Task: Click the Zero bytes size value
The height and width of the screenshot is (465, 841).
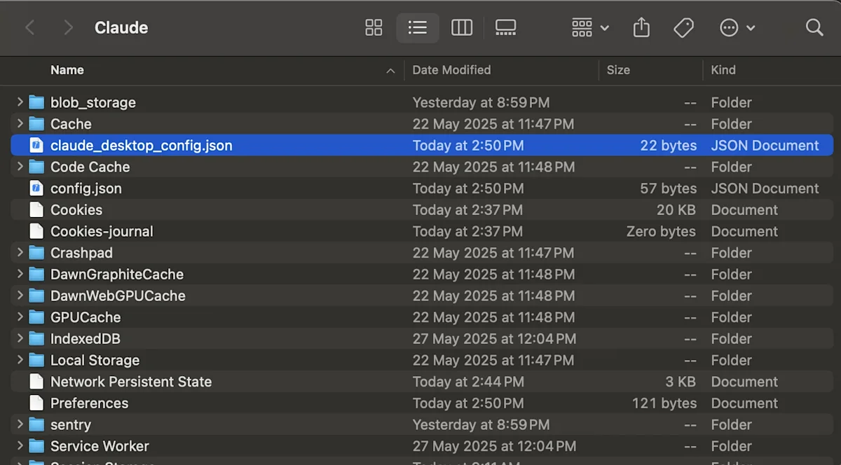Action: click(662, 231)
